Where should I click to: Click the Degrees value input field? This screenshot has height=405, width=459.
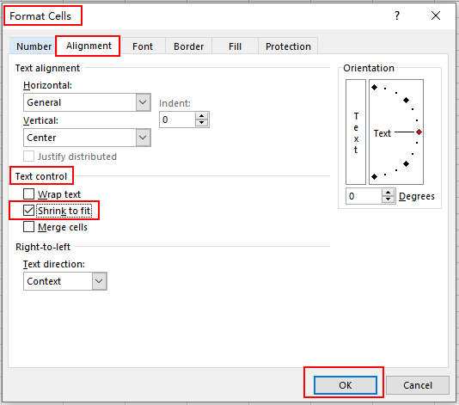click(364, 196)
